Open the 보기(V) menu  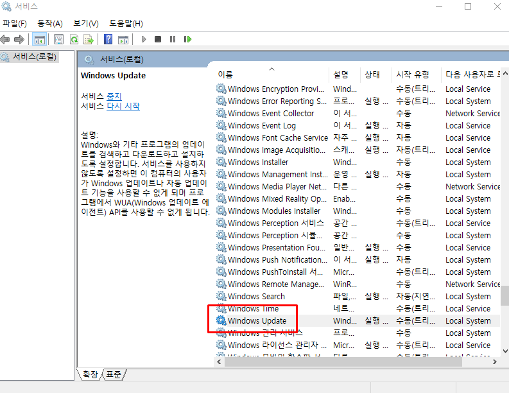[x=86, y=23]
